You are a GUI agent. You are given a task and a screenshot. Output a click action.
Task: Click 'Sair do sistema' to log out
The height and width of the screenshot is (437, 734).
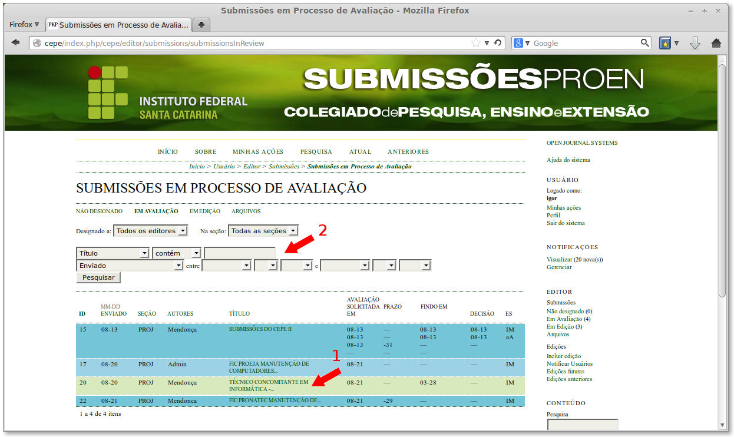pos(567,223)
